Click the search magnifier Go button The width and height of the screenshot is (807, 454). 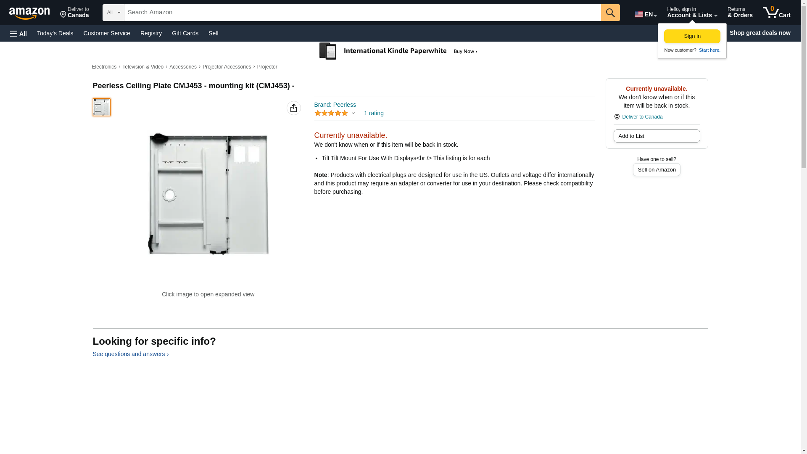[610, 13]
